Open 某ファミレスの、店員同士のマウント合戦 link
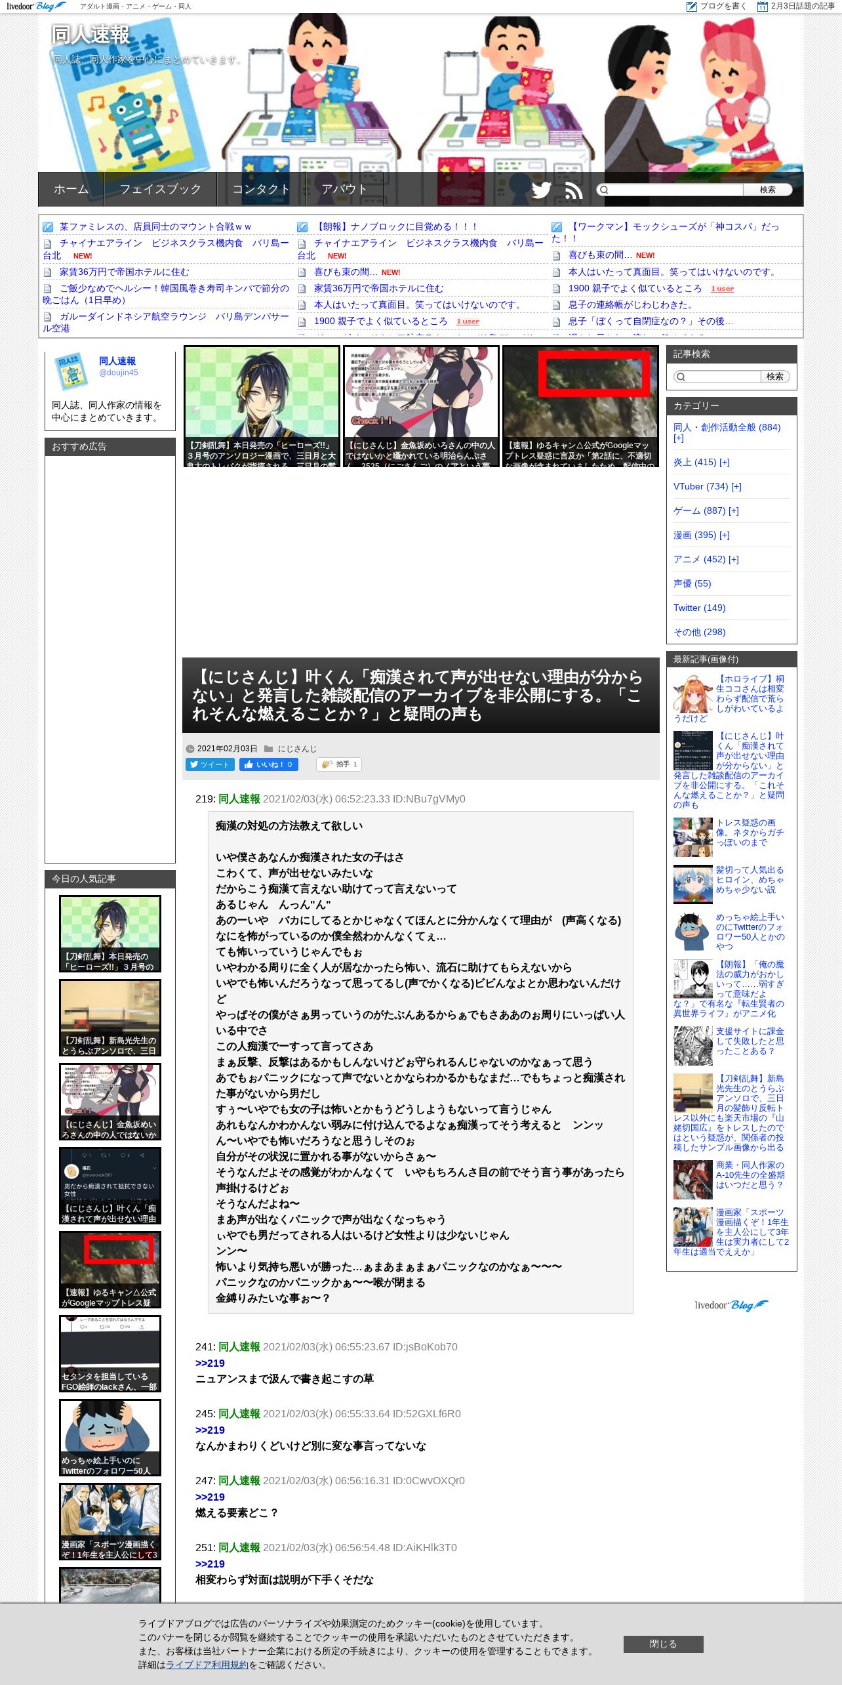This screenshot has width=842, height=1685. tap(155, 226)
